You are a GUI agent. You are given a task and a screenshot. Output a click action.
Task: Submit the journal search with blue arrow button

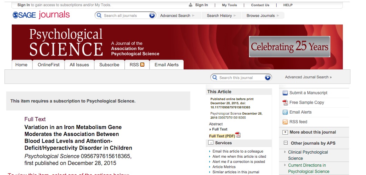point(268,77)
